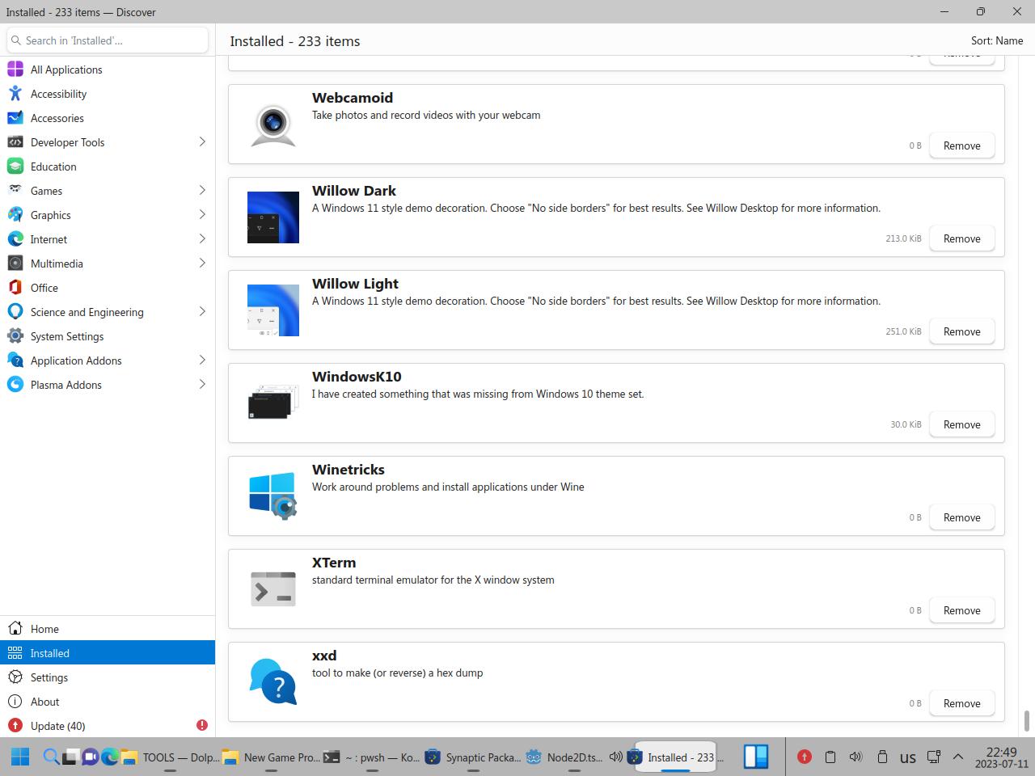The height and width of the screenshot is (776, 1035).
Task: Click the red update notifier tray icon
Action: pyautogui.click(x=804, y=757)
